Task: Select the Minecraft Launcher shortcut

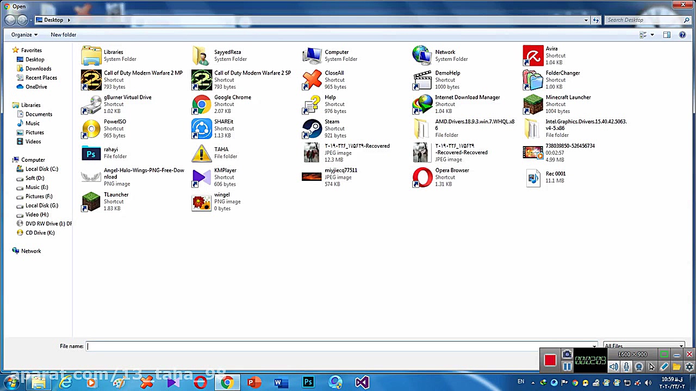Action: [x=533, y=104]
